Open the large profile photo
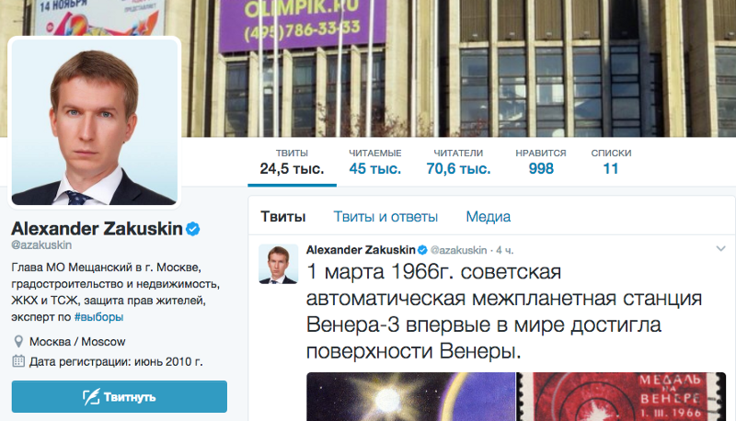The height and width of the screenshot is (421, 736). (x=95, y=122)
